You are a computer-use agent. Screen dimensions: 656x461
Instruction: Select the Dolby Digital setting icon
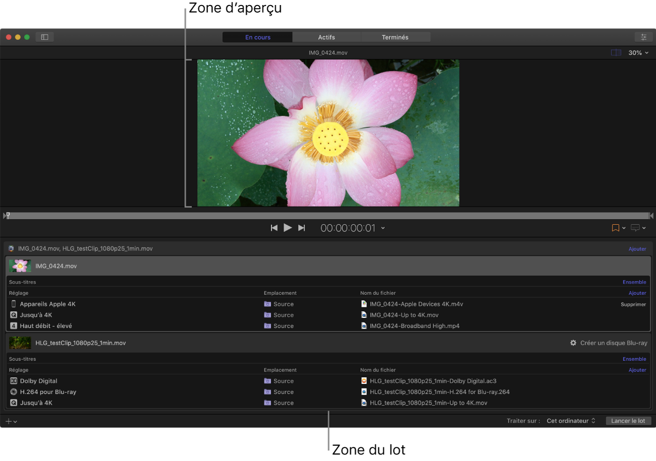coord(14,381)
